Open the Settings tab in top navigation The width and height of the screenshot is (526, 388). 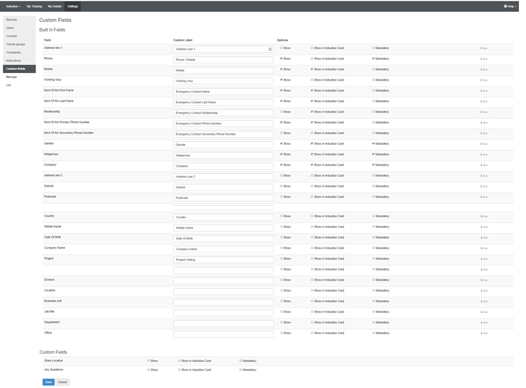(x=73, y=6)
